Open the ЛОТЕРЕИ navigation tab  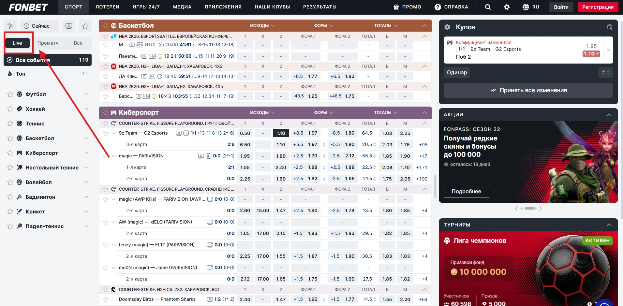[x=107, y=7]
